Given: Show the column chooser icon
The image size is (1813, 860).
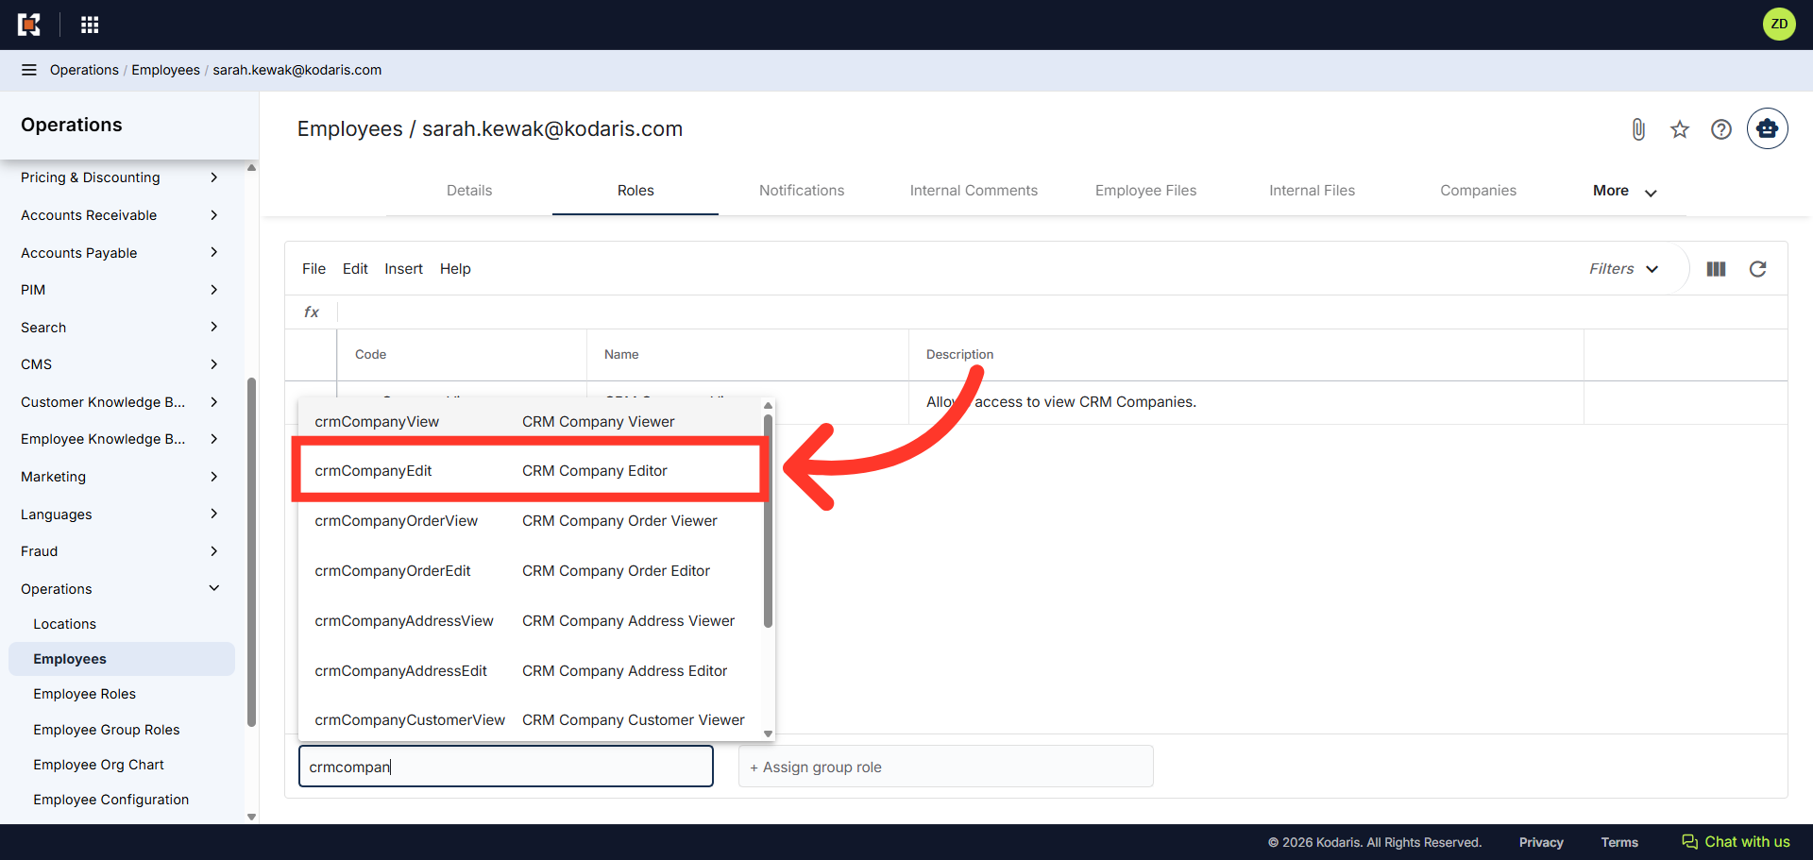Looking at the screenshot, I should coord(1717,269).
